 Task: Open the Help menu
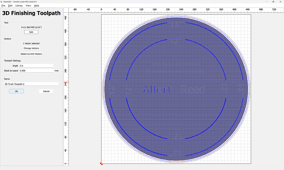tap(37, 6)
